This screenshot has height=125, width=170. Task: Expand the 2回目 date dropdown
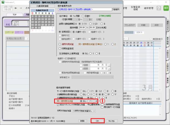(x=109, y=68)
